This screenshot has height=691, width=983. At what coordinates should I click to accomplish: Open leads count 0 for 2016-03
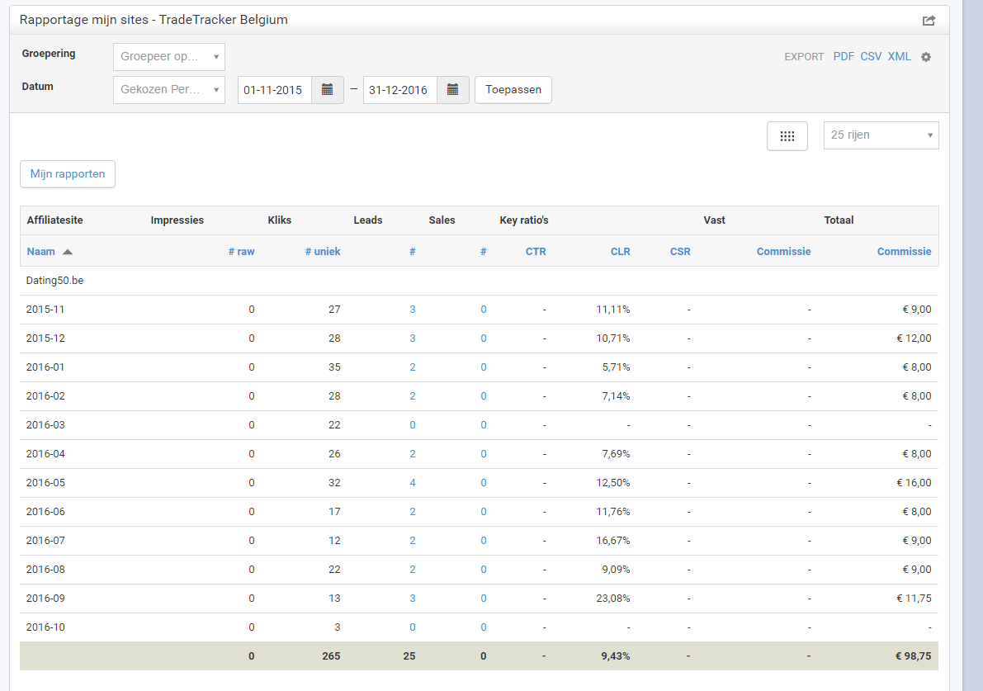point(413,424)
